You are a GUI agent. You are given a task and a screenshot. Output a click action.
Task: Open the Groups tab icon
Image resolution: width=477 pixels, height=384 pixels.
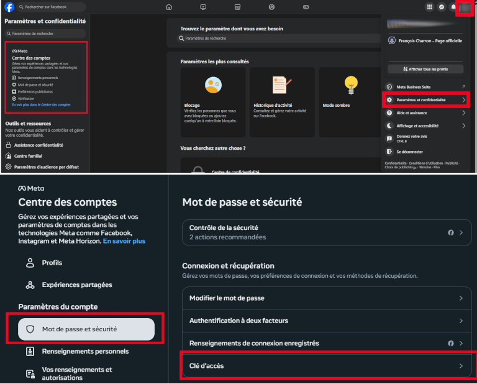(x=271, y=7)
